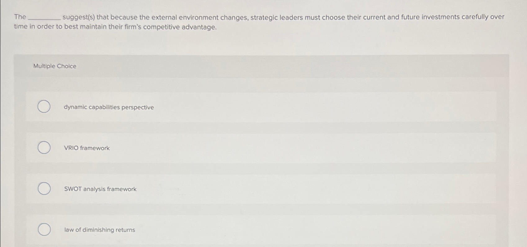527x247 pixels.
Task: Select the law of diminishing returns radio button
Action: click(x=44, y=230)
